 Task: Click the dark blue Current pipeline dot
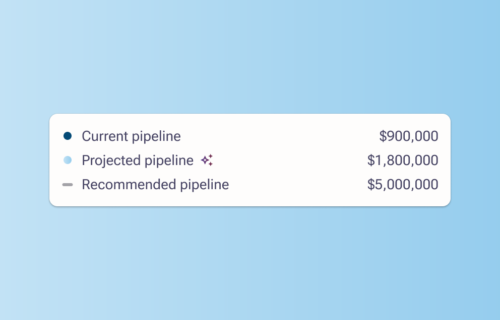click(x=68, y=136)
